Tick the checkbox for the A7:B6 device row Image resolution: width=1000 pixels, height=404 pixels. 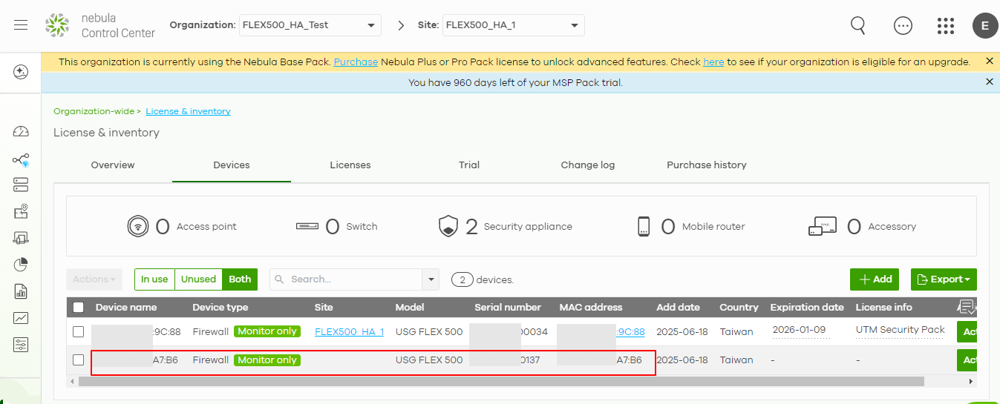pos(79,360)
